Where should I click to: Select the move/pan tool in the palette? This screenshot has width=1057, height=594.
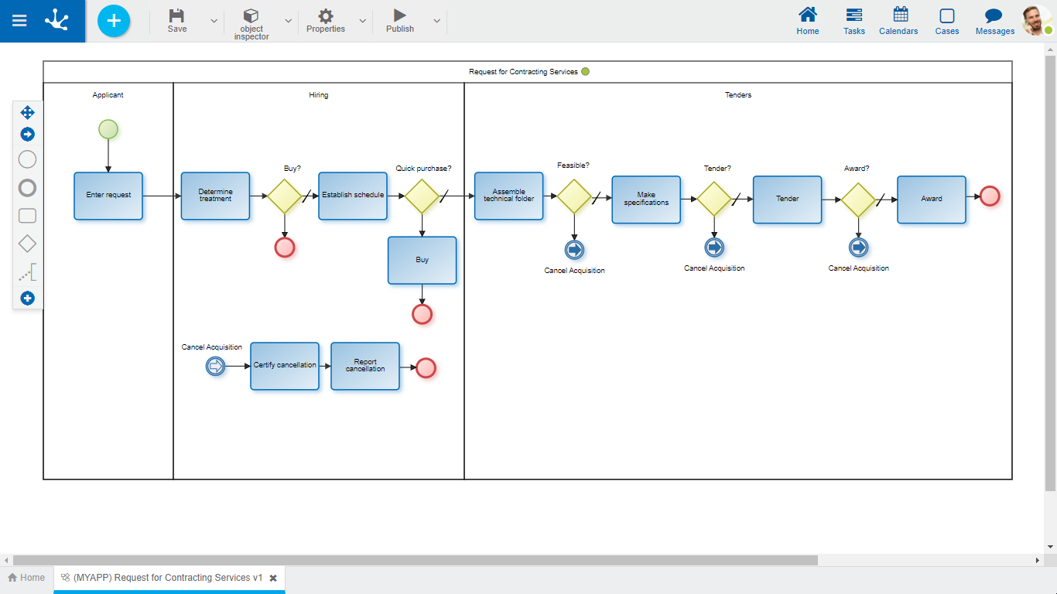point(27,112)
